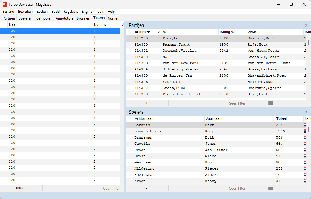
Task: Switch to the Bronnen tab
Action: 83,18
